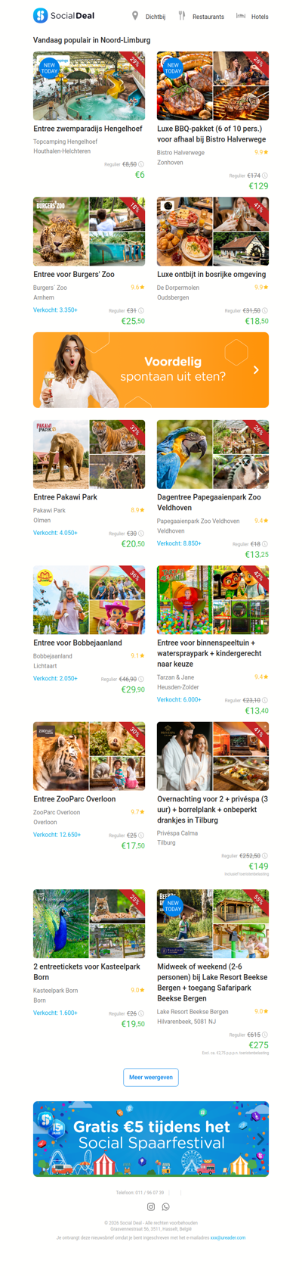The width and height of the screenshot is (302, 1276).
Task: Click the Restaurants fork and knife icon
Action: point(182,15)
